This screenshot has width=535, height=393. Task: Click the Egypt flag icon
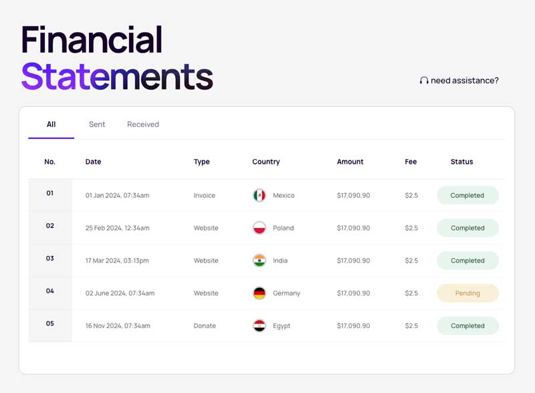(x=259, y=325)
